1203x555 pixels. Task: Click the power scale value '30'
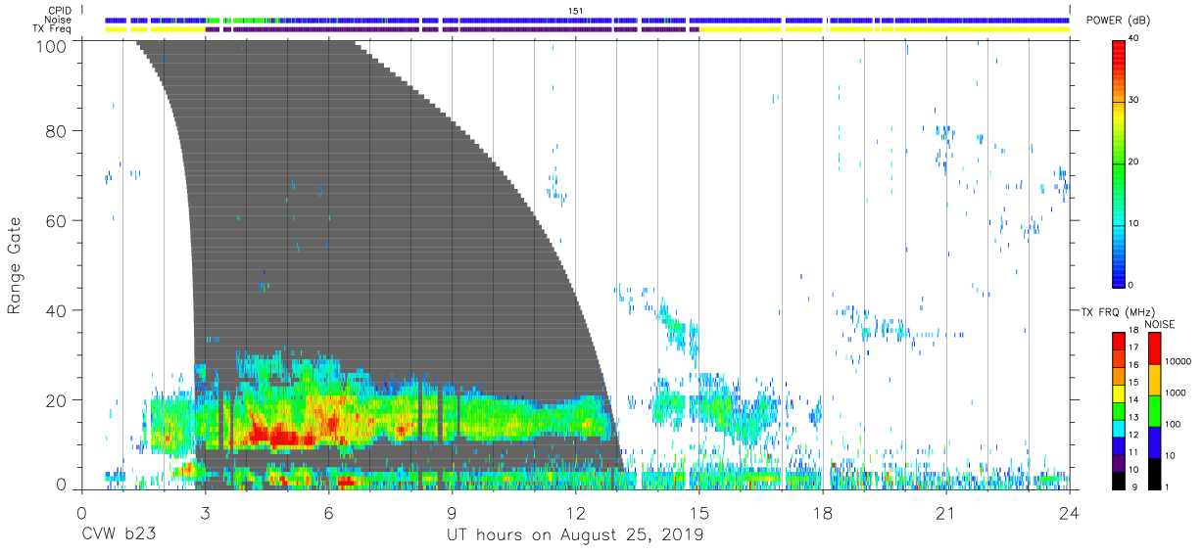[1134, 101]
